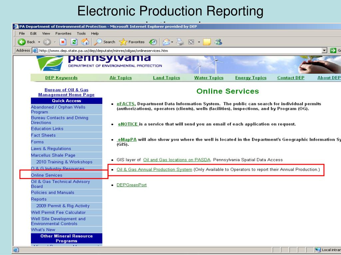The image size is (341, 255).
Task: Open the Favorites menu
Action: pyautogui.click(x=63, y=34)
